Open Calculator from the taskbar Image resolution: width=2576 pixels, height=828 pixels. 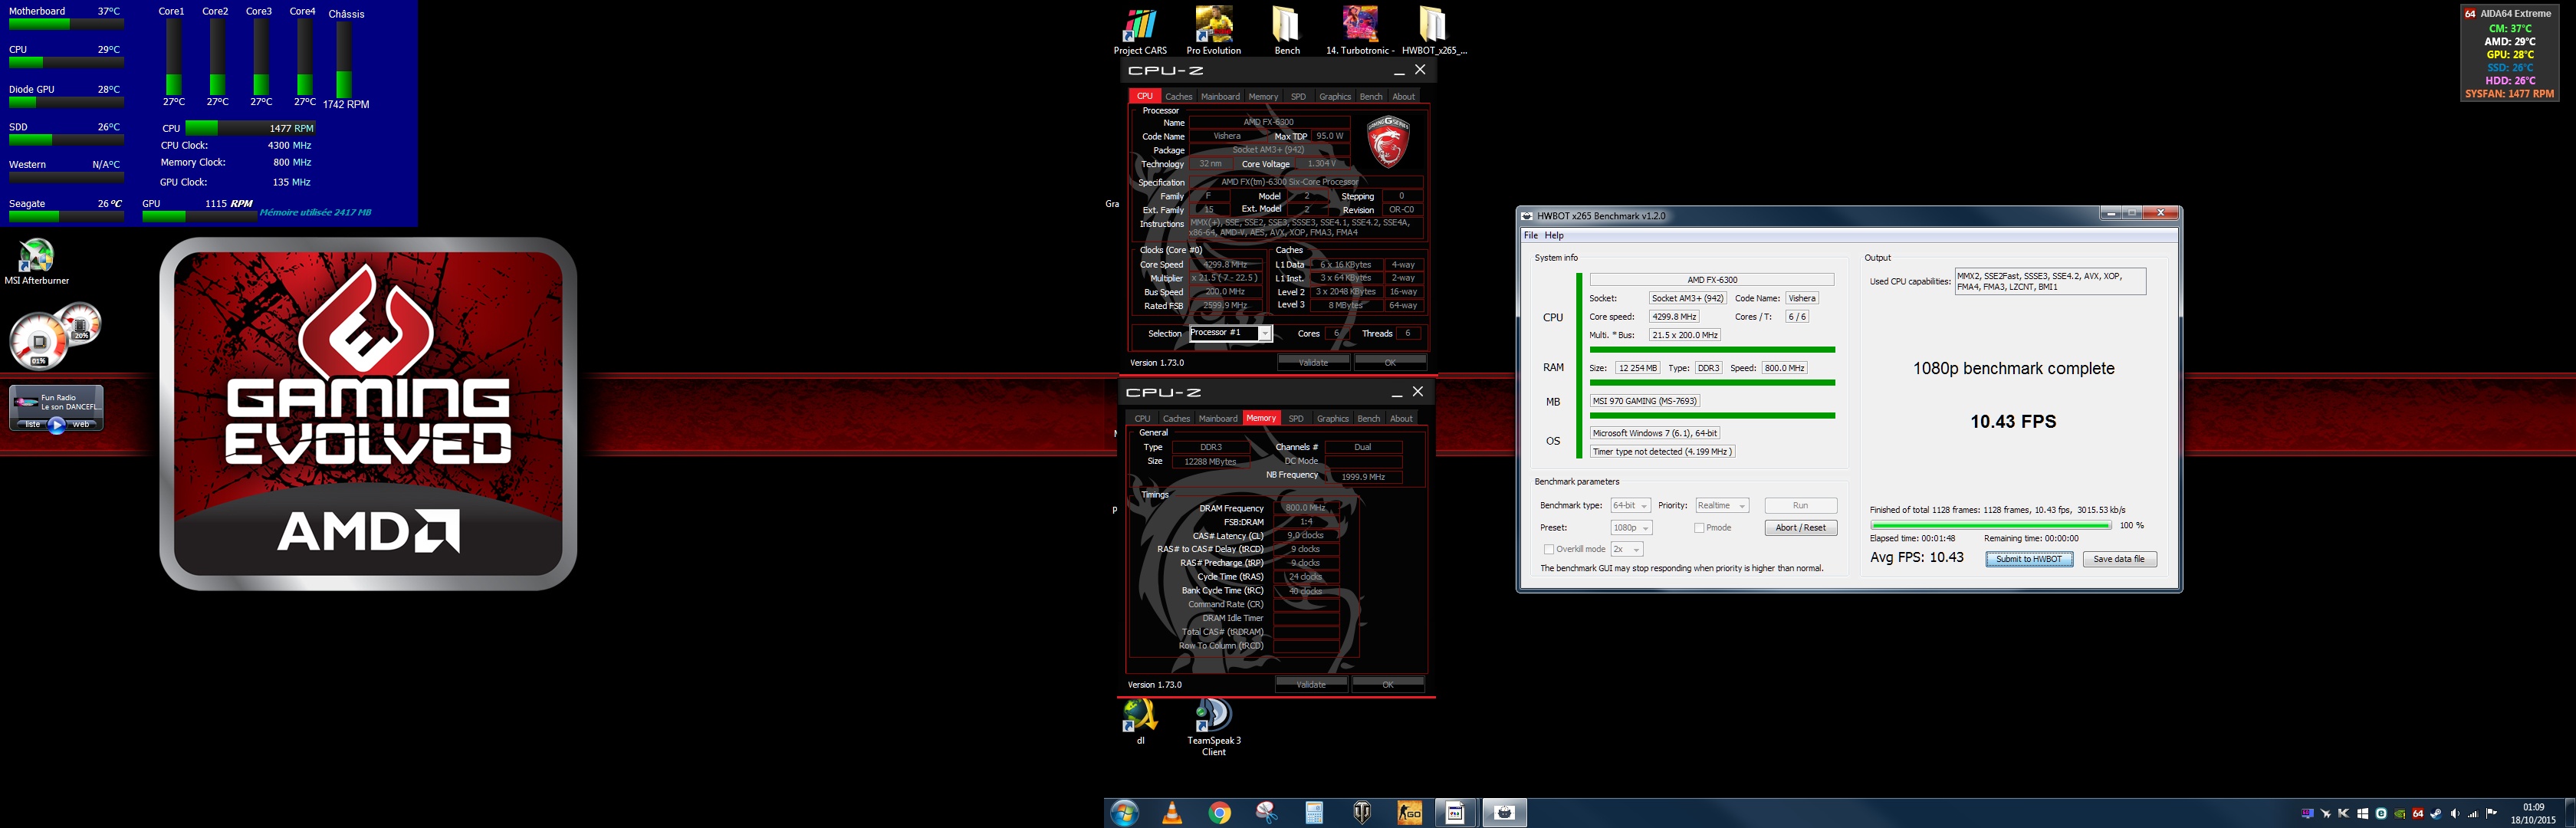coord(1314,813)
